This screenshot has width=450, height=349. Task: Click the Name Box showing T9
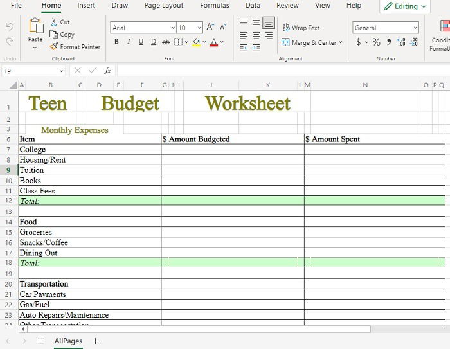pos(33,71)
